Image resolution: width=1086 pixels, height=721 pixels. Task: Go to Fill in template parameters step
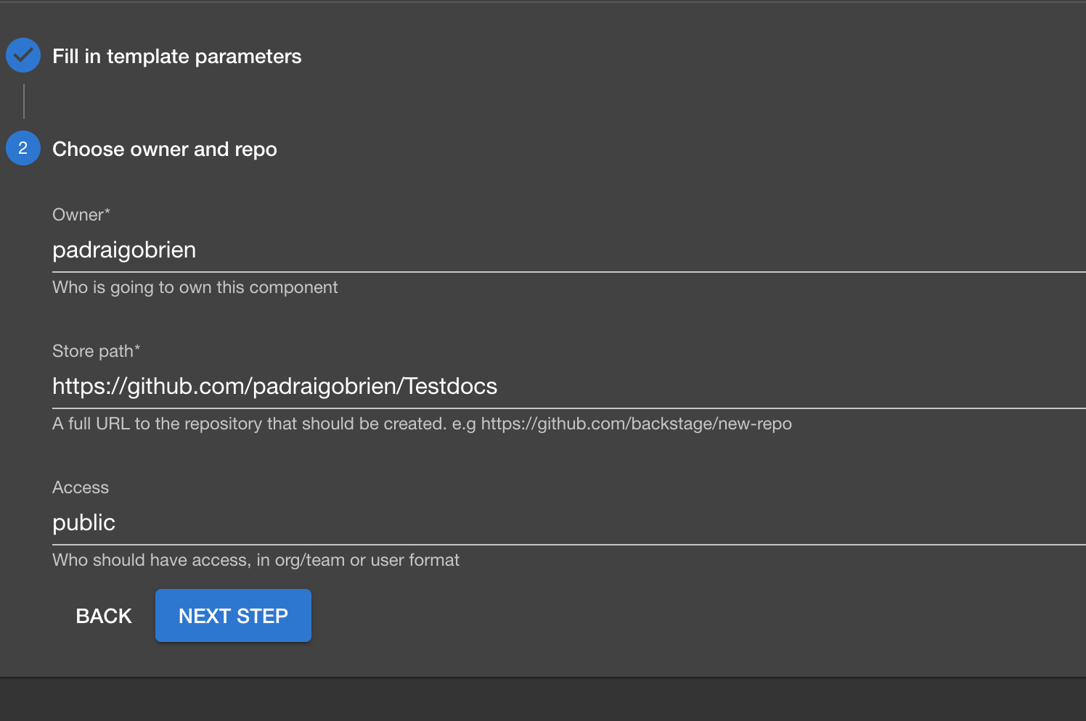[176, 57]
